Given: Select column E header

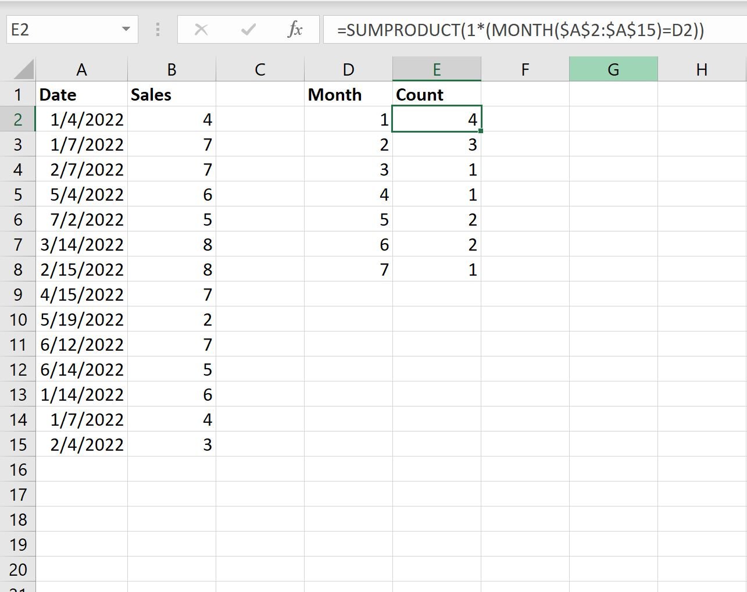Looking at the screenshot, I should pyautogui.click(x=437, y=70).
